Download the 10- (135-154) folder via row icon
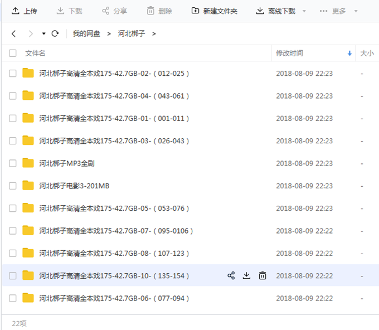The image size is (379, 330). click(246, 275)
